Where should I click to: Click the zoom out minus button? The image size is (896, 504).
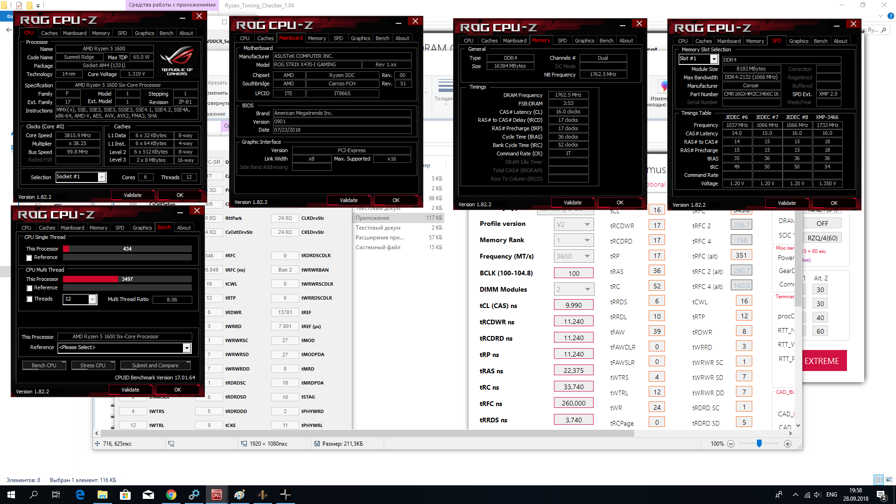731,444
